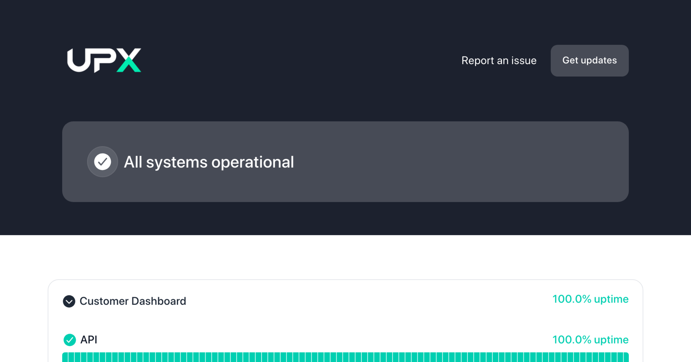This screenshot has width=691, height=362.
Task: Open Report an issue
Action: tap(499, 61)
